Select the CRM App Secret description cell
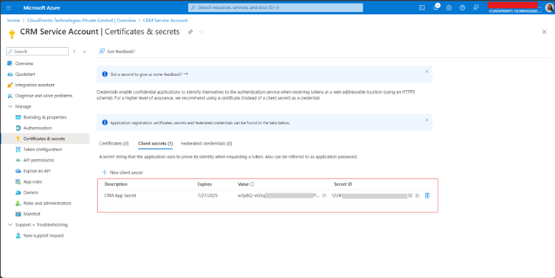Image resolution: width=555 pixels, height=278 pixels. [120, 195]
